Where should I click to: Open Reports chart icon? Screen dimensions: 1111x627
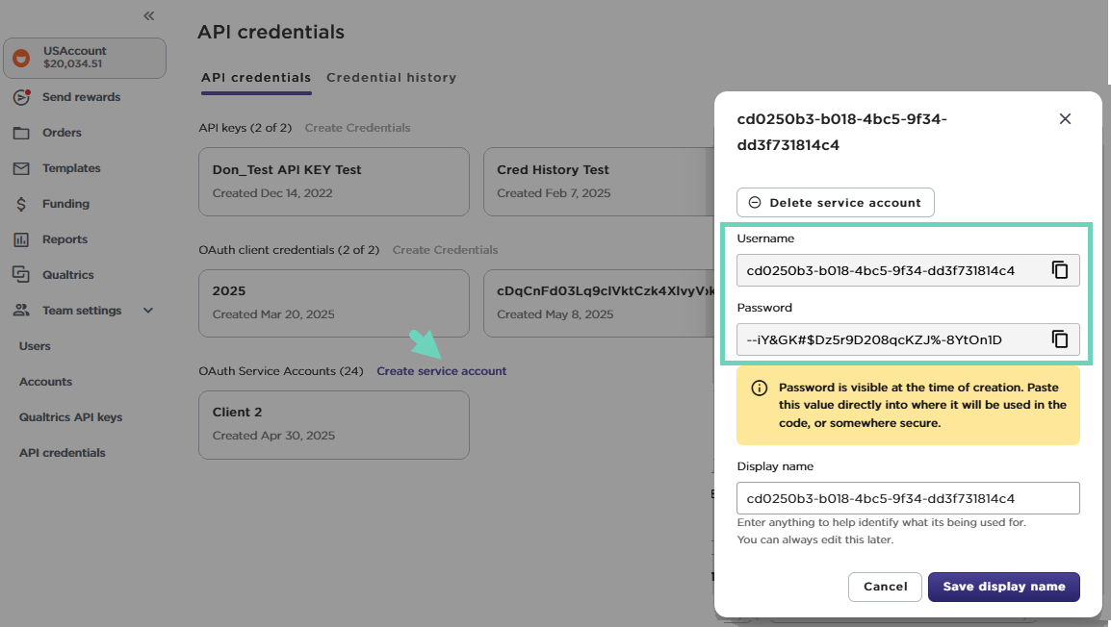click(21, 239)
